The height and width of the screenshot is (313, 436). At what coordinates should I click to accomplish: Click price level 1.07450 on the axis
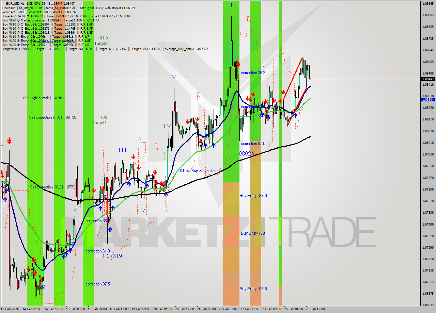pos(428,224)
